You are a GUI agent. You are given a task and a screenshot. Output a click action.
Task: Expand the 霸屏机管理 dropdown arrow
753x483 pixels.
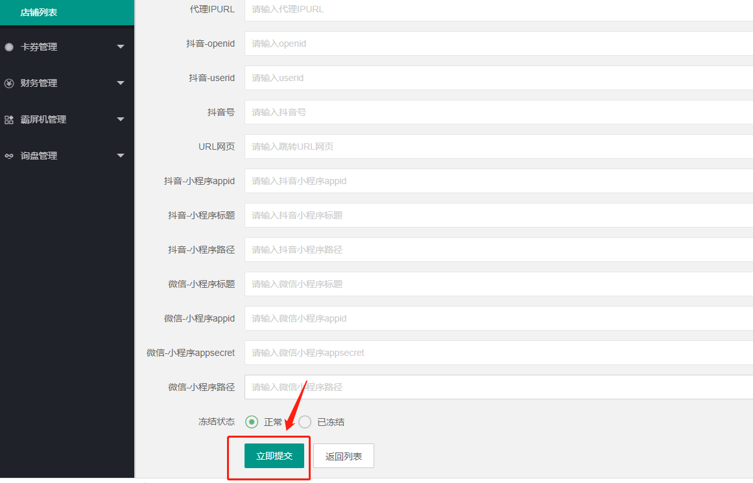click(121, 119)
